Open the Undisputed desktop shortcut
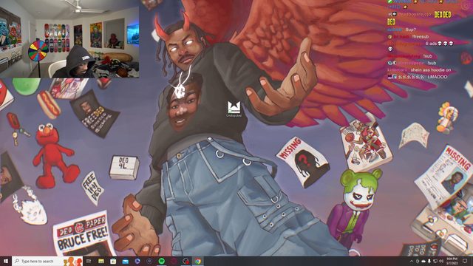This screenshot has height=266, width=473. pos(234,109)
